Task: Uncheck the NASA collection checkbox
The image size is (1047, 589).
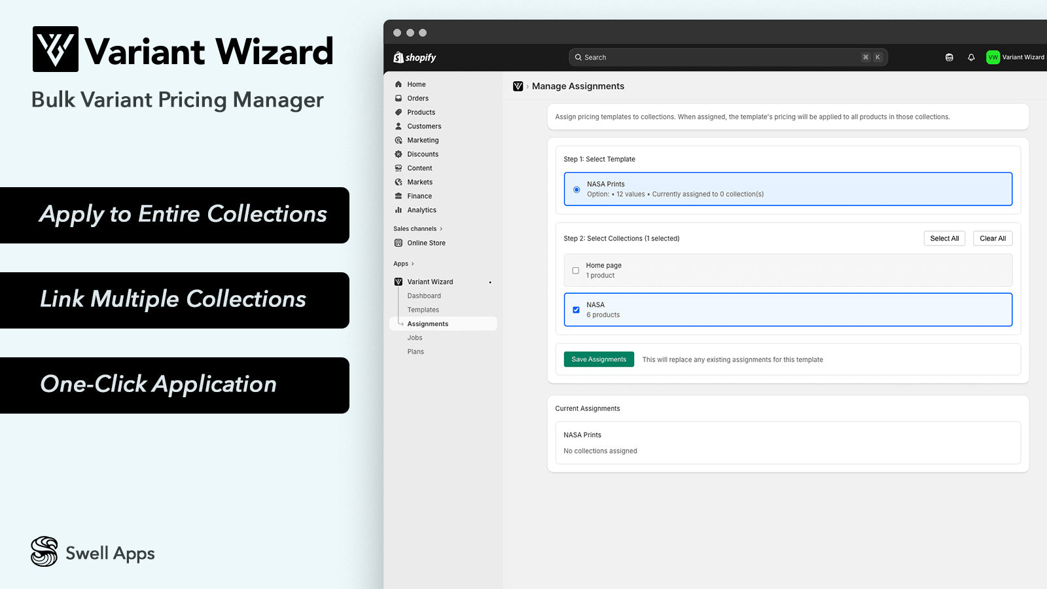Action: pos(577,310)
